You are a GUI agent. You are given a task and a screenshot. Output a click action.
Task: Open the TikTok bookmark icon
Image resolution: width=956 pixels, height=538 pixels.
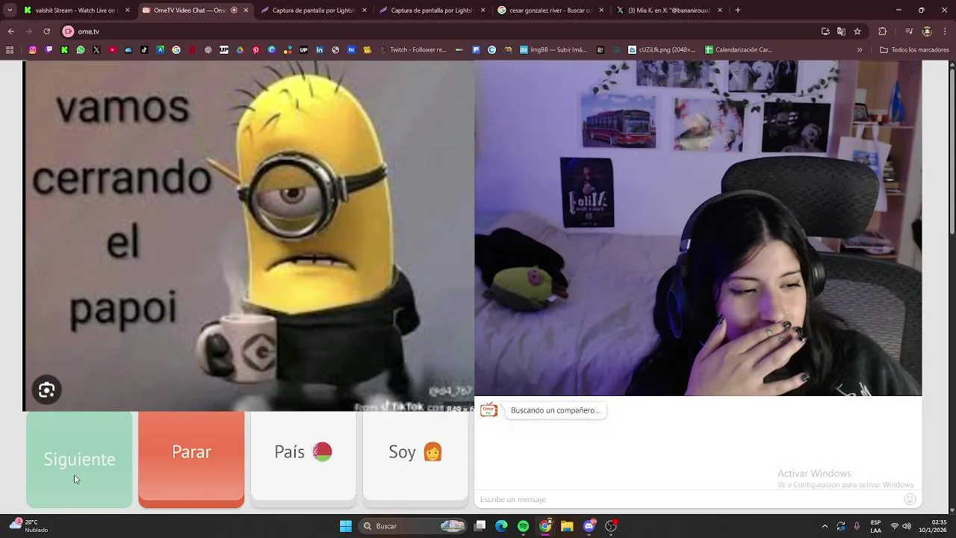(x=144, y=50)
